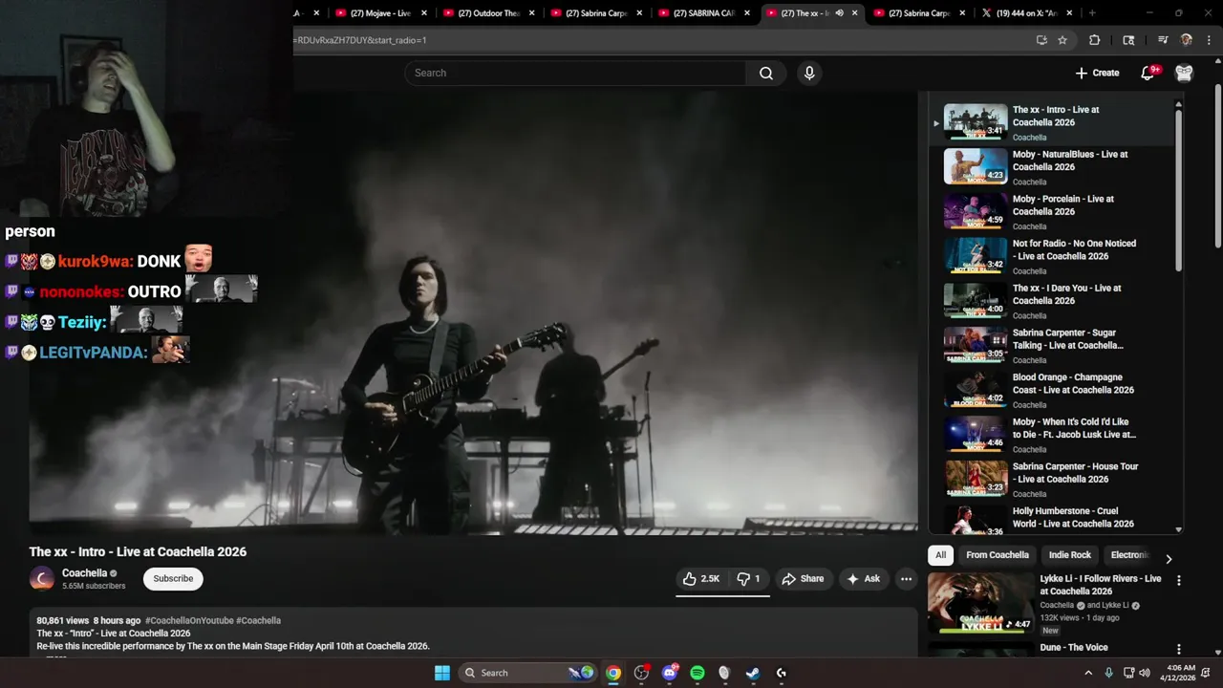Viewport: 1223px width, 688px height.
Task: Click the Windows taskbar Search box
Action: [x=526, y=673]
